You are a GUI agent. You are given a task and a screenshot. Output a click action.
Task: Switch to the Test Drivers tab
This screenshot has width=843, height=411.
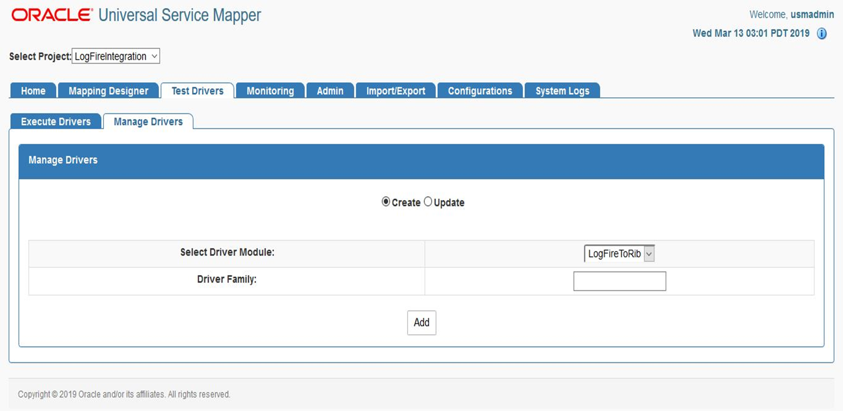tap(197, 91)
